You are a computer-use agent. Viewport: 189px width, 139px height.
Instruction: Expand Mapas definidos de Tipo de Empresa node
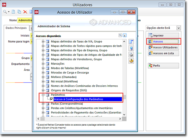(x=43, y=50)
